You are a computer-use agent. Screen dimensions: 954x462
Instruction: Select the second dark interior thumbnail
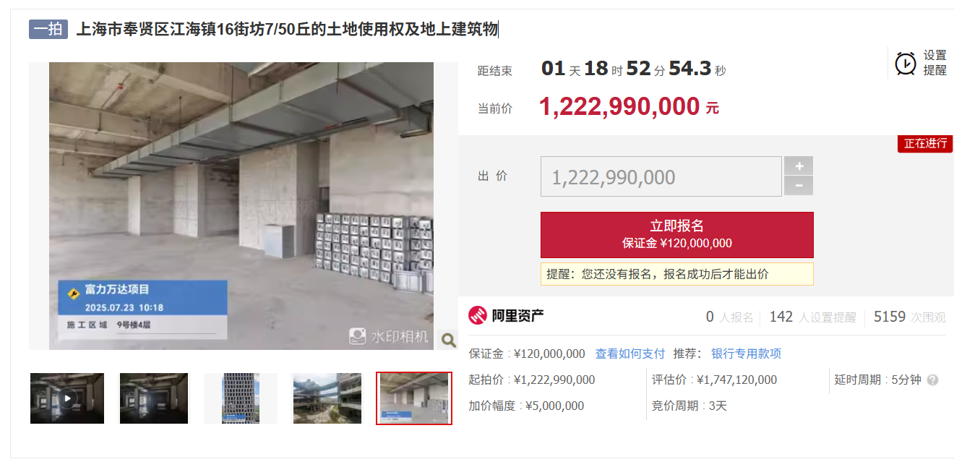154,398
